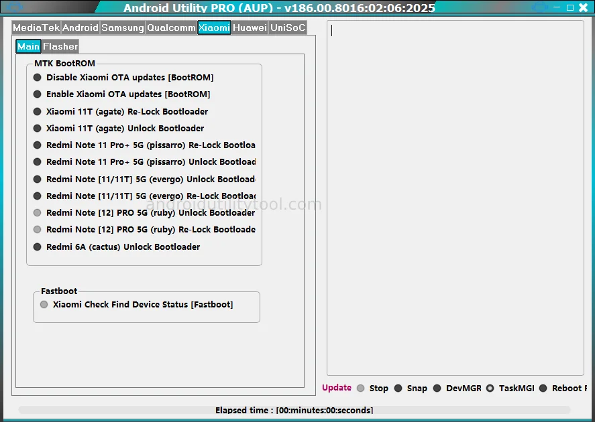Choose Xiaomi 11T (agate) Re-Lock Bootloader
The width and height of the screenshot is (595, 422).
click(x=121, y=111)
